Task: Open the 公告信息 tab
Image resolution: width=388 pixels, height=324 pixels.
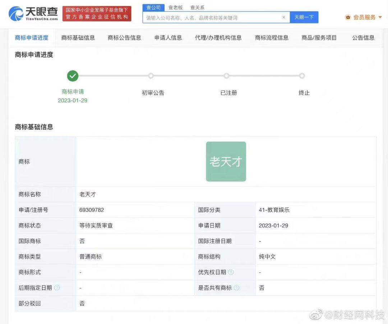Action: (x=363, y=38)
